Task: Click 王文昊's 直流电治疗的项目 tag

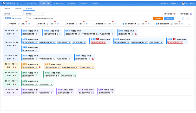Action: click(x=86, y=93)
